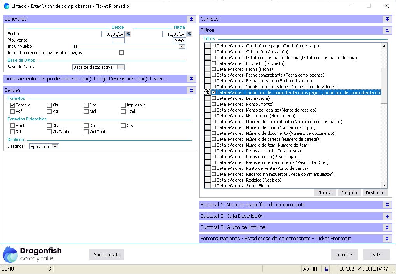Screen dimensions: 396x274
Task: Click the Dragonfish logo
Action: pyautogui.click(x=32, y=254)
